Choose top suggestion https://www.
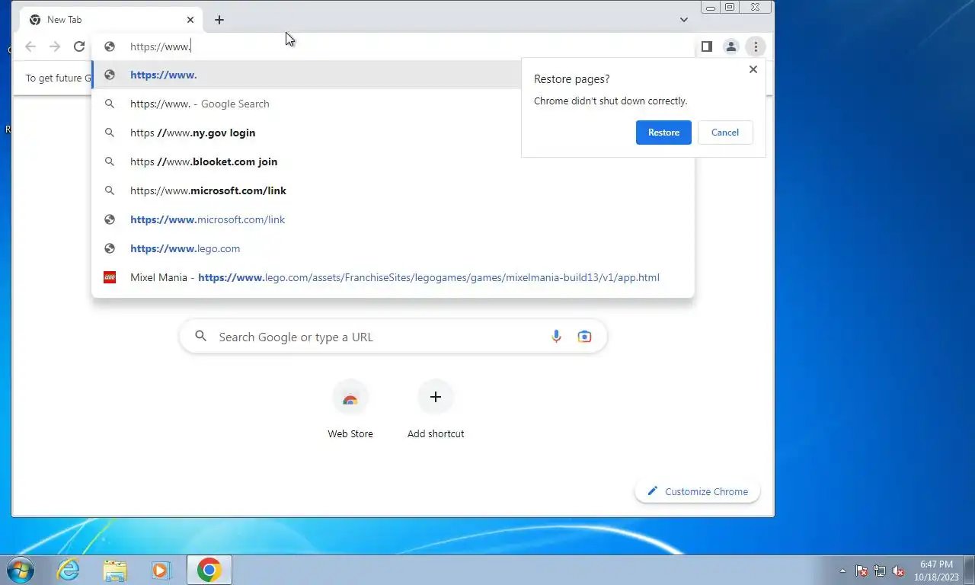Viewport: 975px width, 585px height. [x=393, y=75]
